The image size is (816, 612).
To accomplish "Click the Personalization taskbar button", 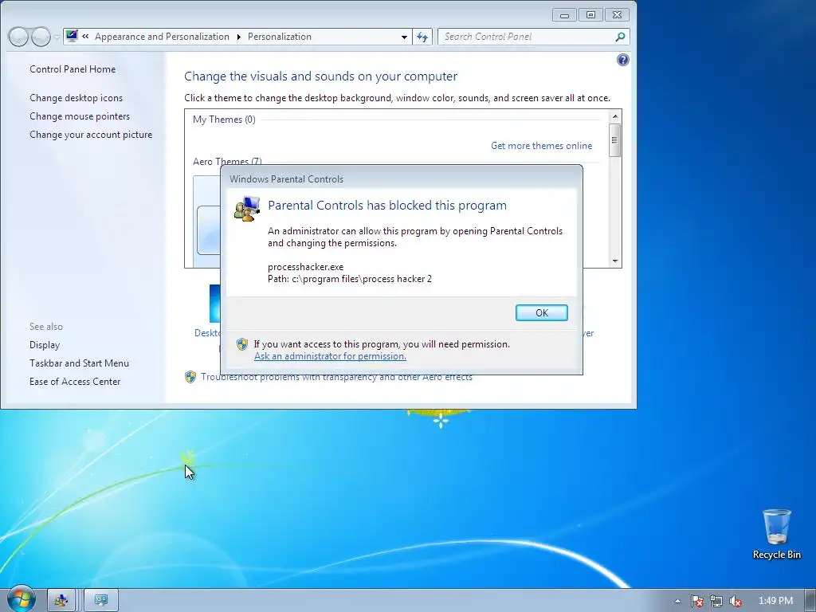I will 101,600.
